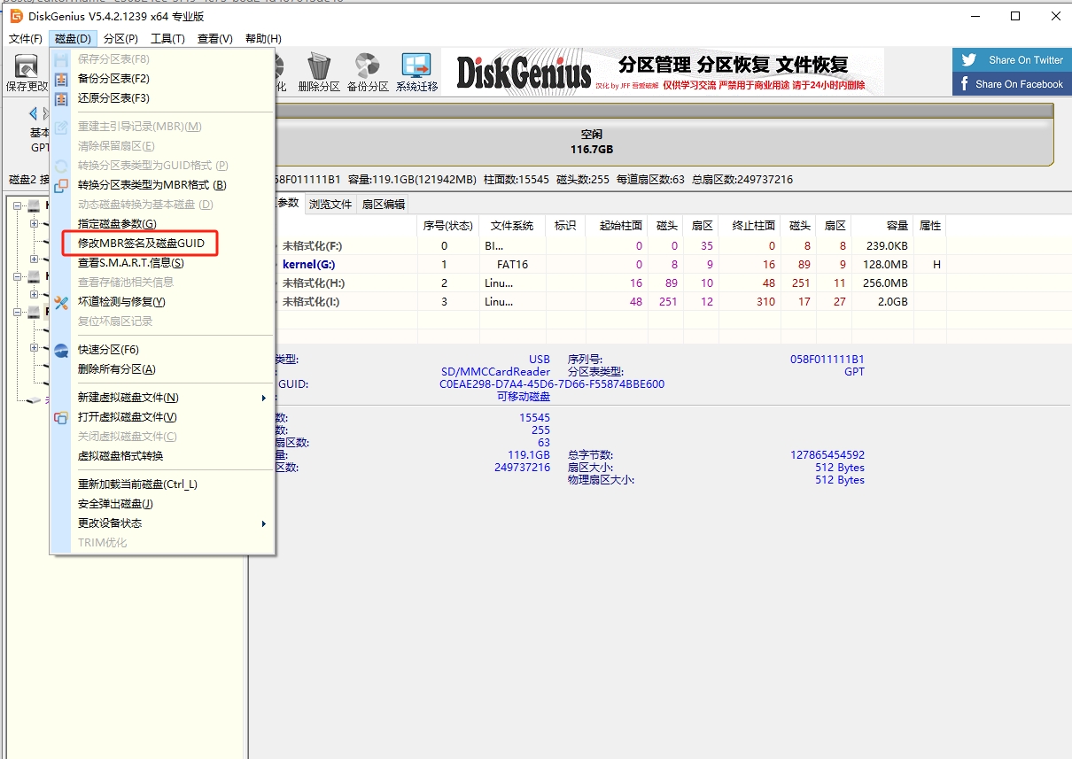Click the 文件系统 column header

(512, 226)
